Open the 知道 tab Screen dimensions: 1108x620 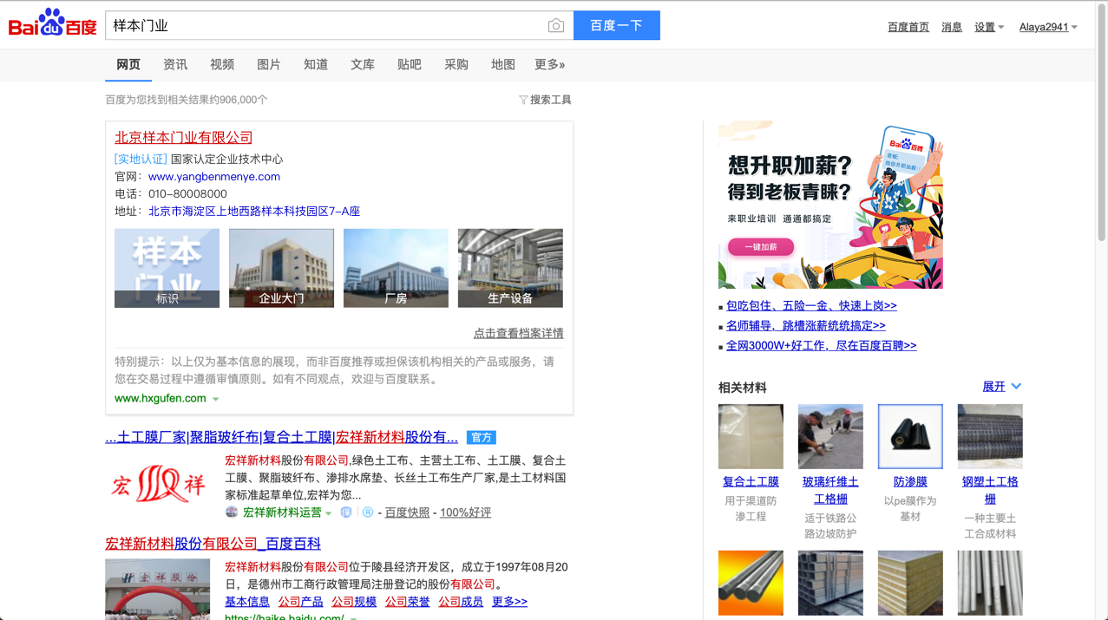point(316,64)
